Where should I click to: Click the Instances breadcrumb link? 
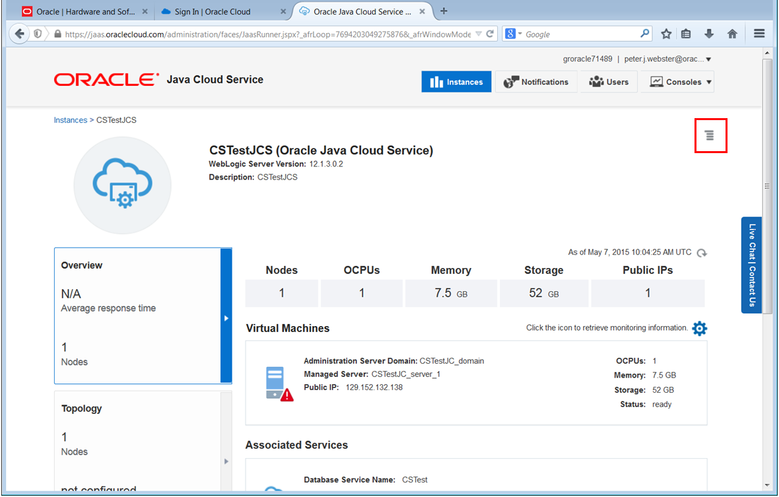(71, 120)
